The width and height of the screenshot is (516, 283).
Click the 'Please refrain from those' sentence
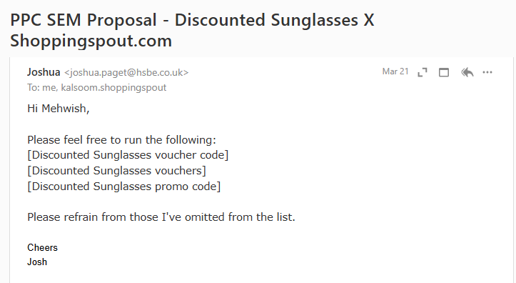coord(161,217)
